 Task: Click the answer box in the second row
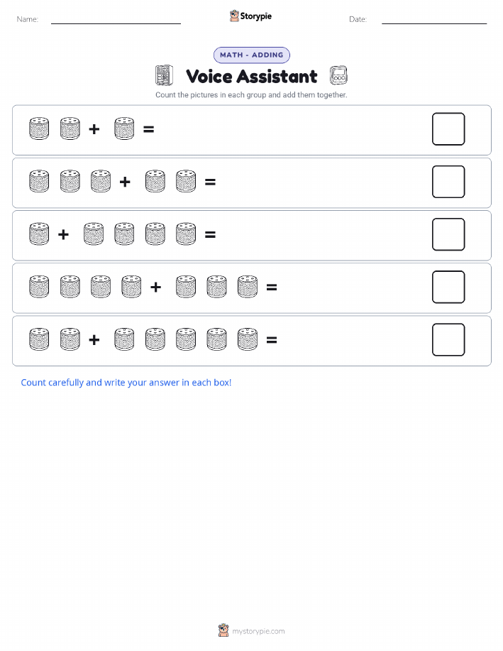click(x=448, y=182)
